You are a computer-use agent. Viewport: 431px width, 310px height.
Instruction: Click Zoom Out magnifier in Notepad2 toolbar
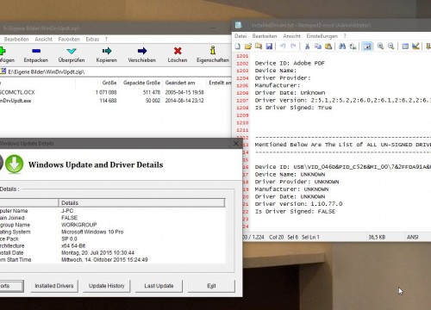click(391, 46)
